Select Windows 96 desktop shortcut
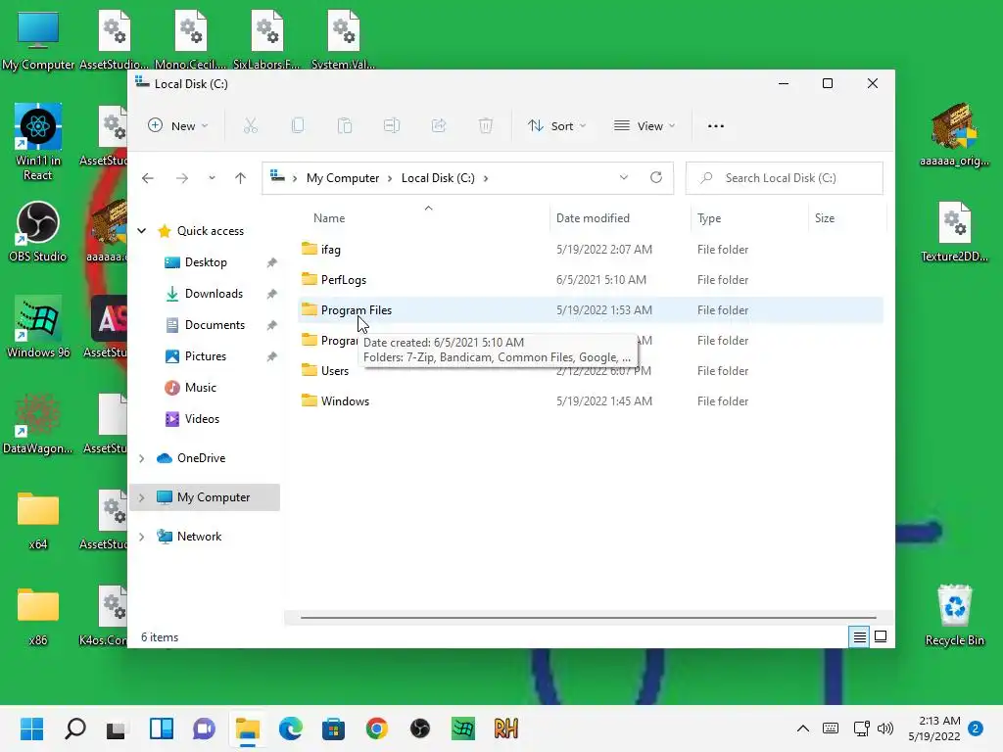The width and height of the screenshot is (1003, 752). 38,327
